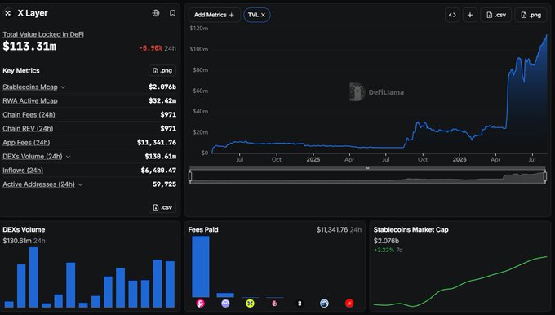Open the chart embed code icon
Screen dimensions: 555x315
(x=452, y=15)
